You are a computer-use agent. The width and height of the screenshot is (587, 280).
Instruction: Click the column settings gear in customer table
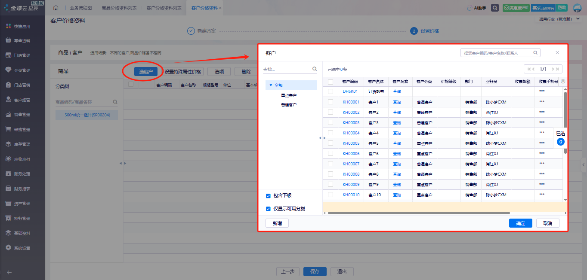[563, 81]
